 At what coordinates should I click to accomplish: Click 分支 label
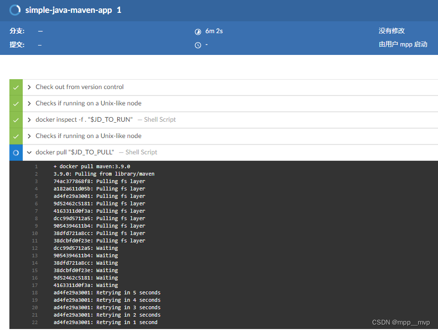[17, 31]
